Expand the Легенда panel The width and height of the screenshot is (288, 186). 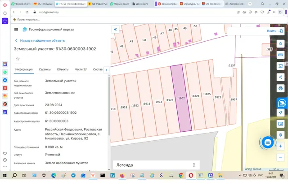(156, 165)
